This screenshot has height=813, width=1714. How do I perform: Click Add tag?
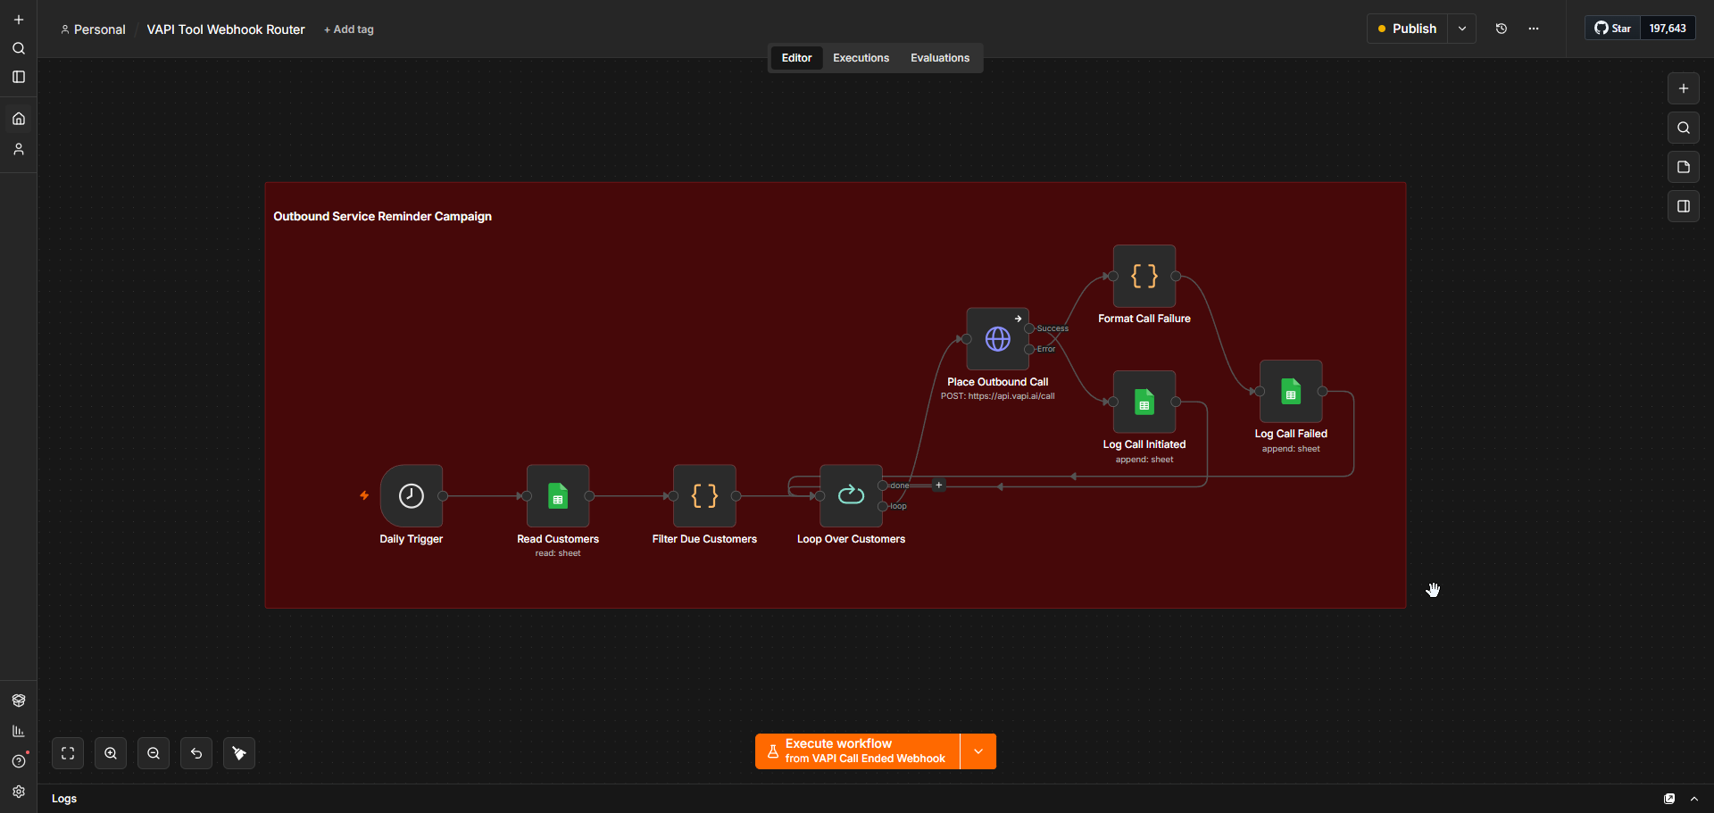349,29
